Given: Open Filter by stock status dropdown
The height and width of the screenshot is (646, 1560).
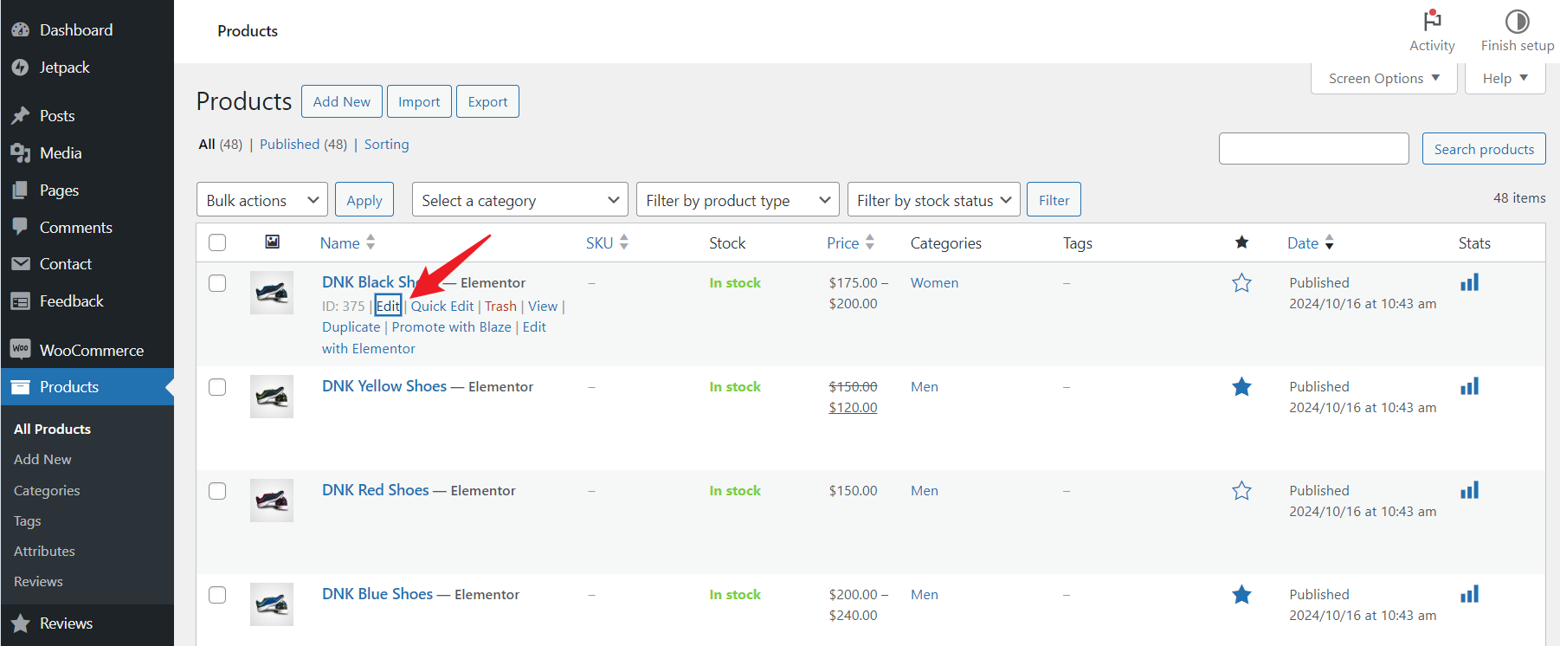Looking at the screenshot, I should click(933, 200).
